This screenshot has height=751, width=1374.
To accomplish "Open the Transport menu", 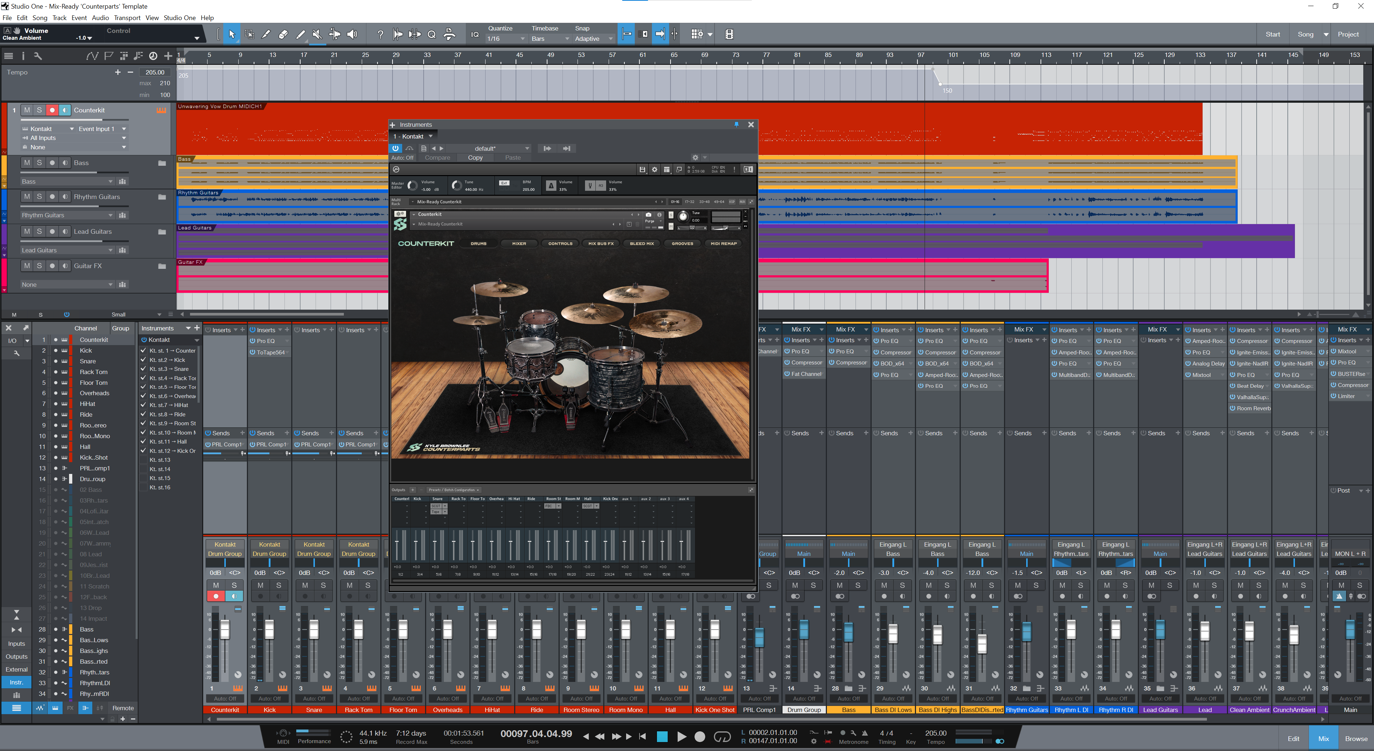I will point(127,18).
